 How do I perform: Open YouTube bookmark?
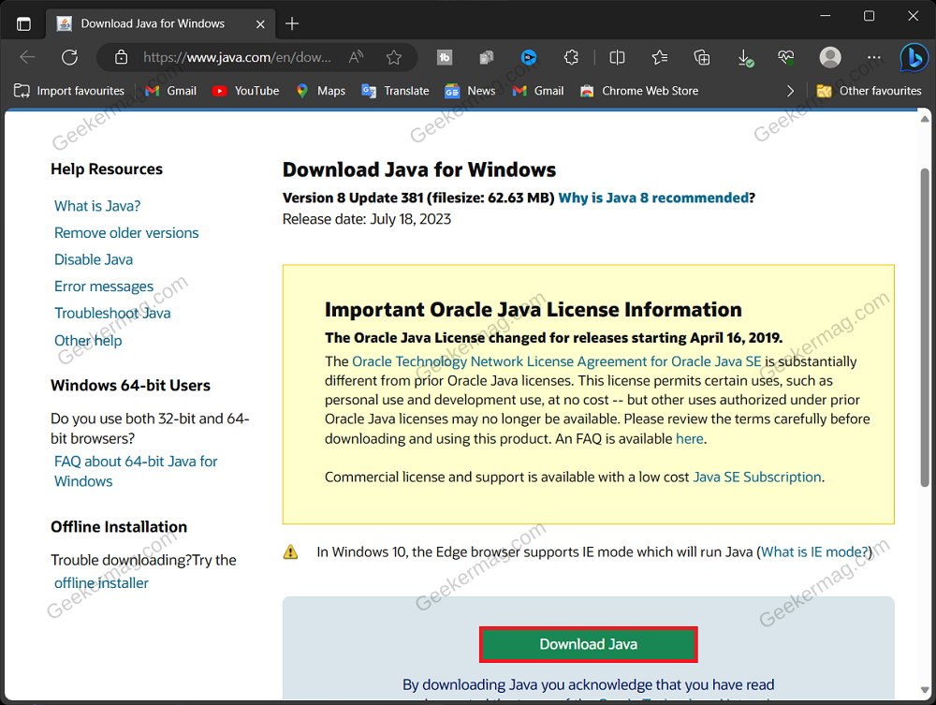(246, 91)
